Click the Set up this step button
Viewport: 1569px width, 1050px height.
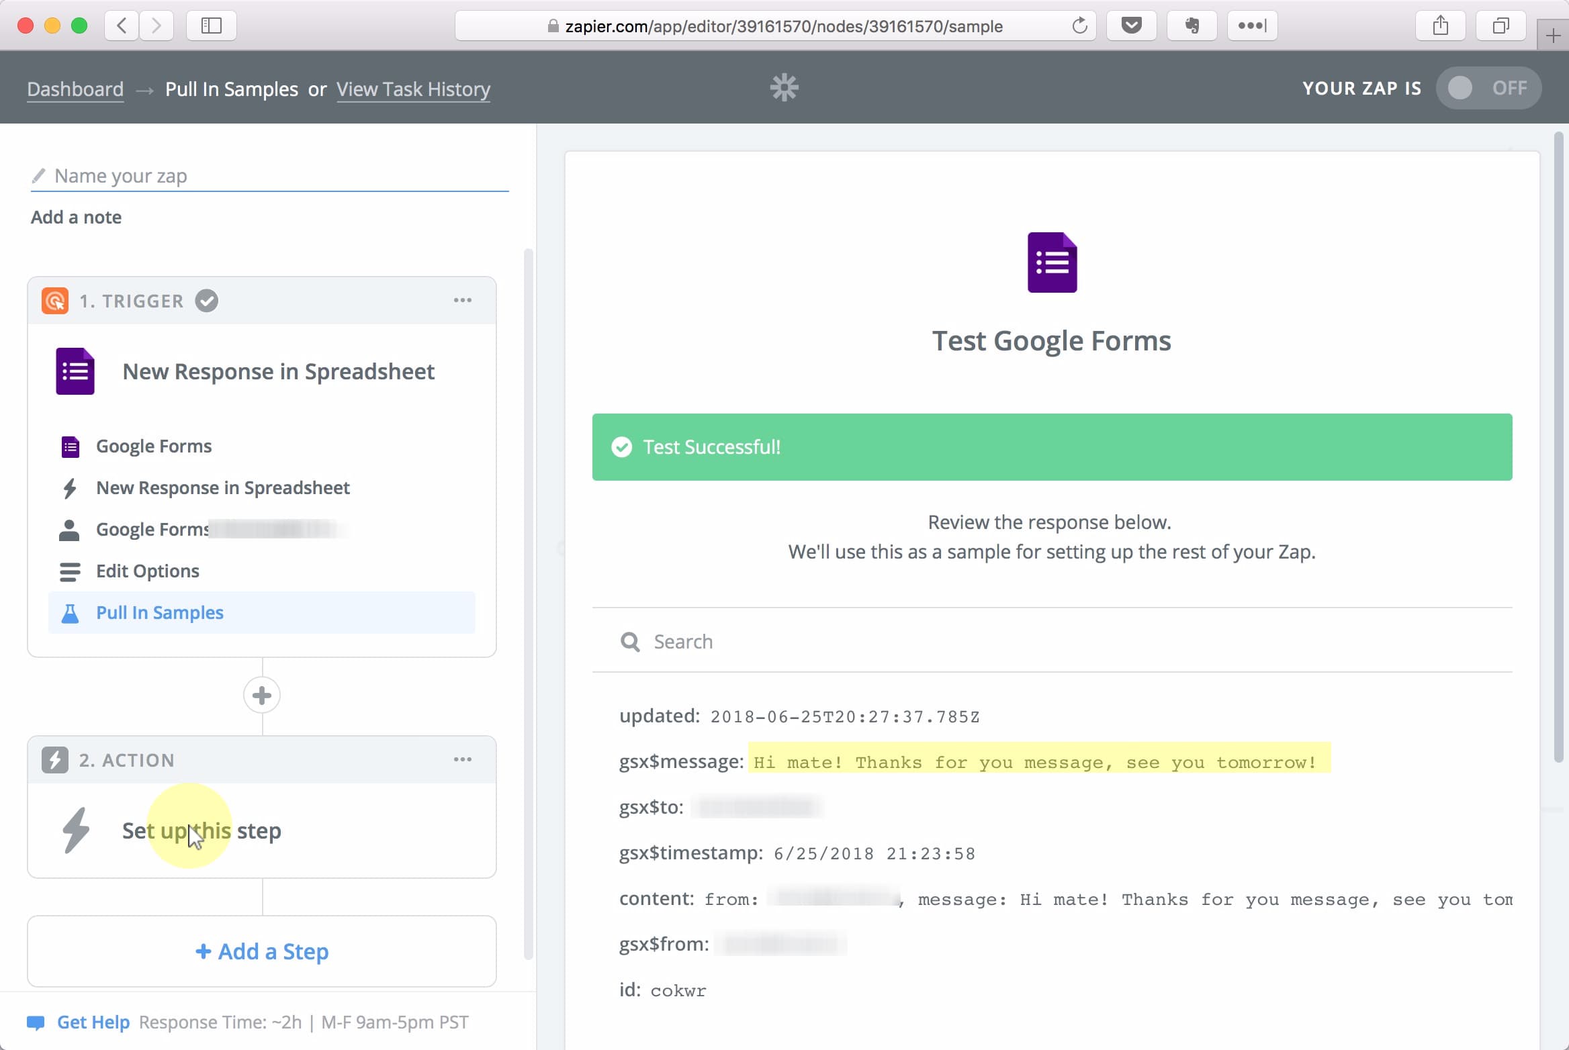click(201, 830)
